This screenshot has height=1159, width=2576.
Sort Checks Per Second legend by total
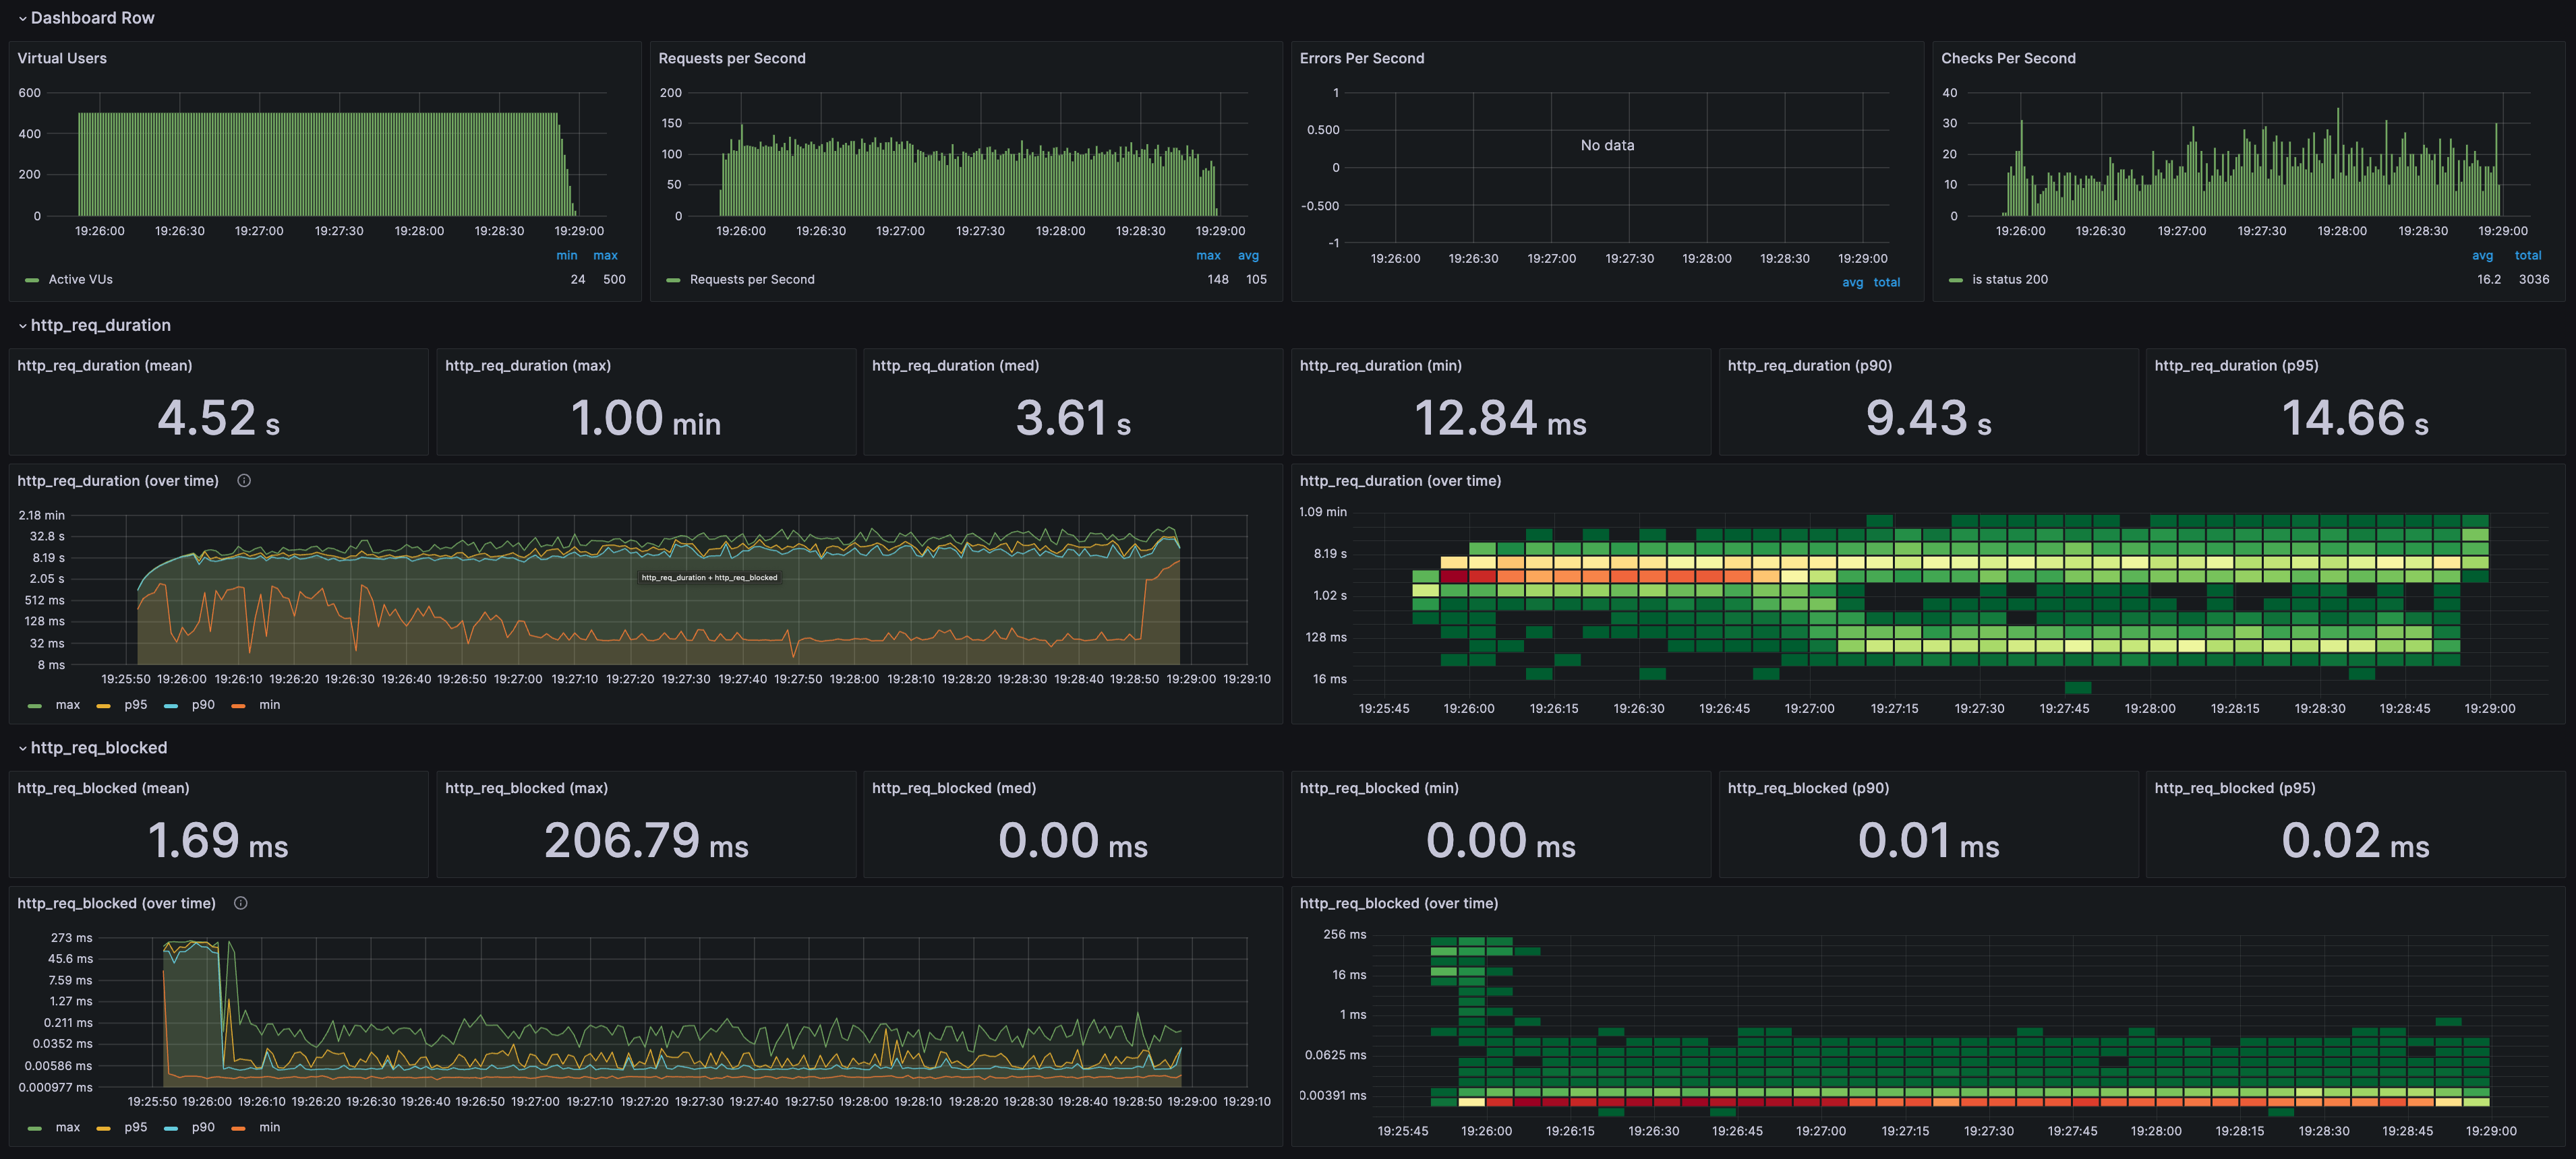click(2527, 256)
